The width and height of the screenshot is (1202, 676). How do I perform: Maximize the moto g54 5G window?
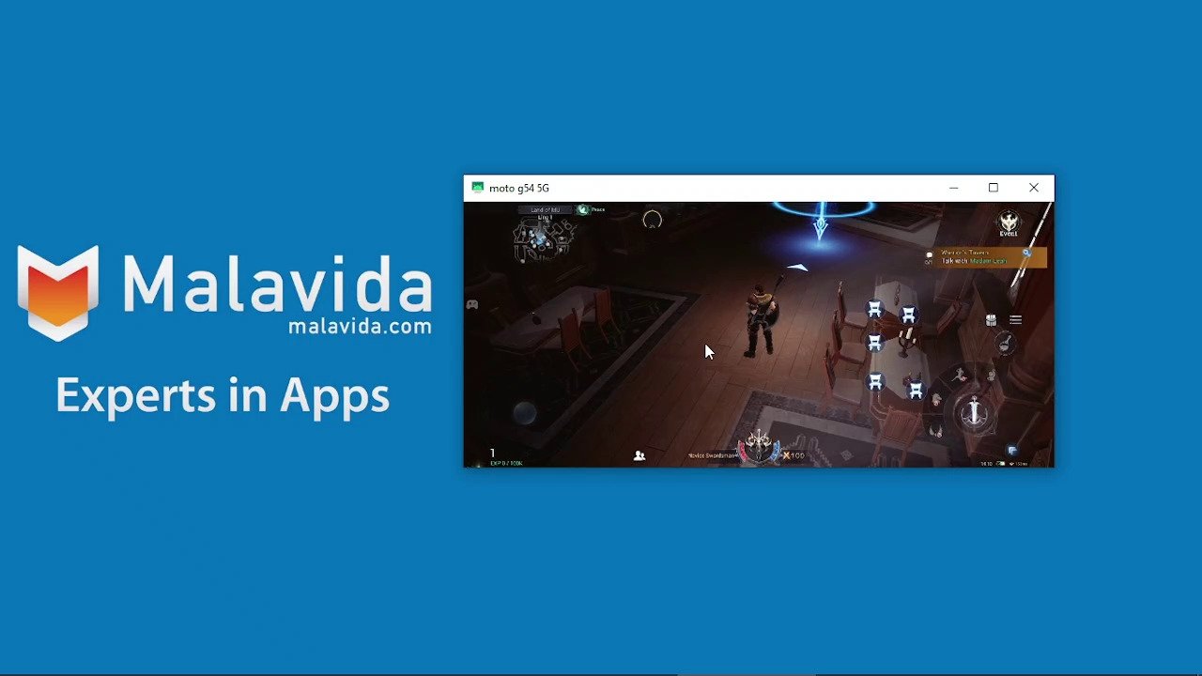click(994, 188)
